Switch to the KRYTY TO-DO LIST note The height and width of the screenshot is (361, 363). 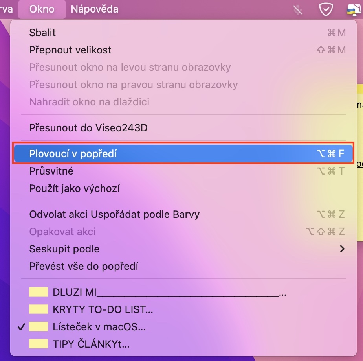tap(102, 309)
